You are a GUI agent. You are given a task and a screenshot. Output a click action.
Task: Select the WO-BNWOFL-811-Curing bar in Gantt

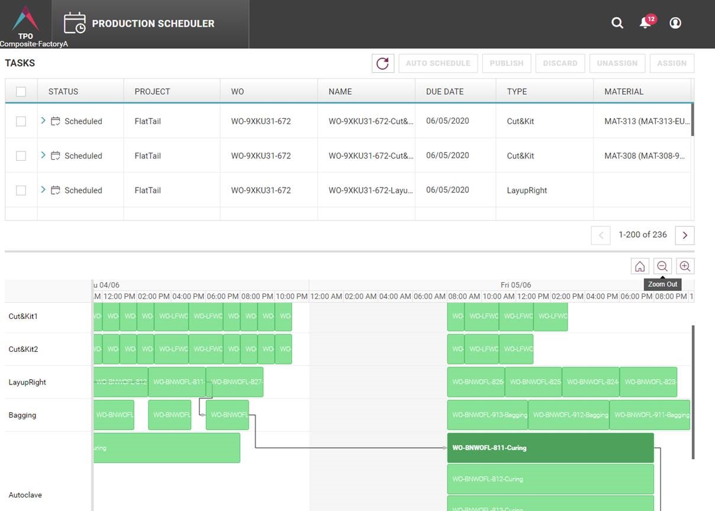pyautogui.click(x=550, y=448)
